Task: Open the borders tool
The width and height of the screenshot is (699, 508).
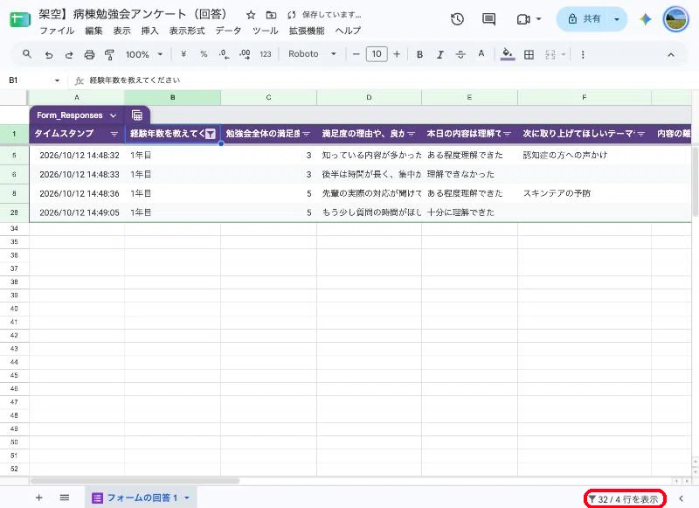Action: [x=529, y=55]
